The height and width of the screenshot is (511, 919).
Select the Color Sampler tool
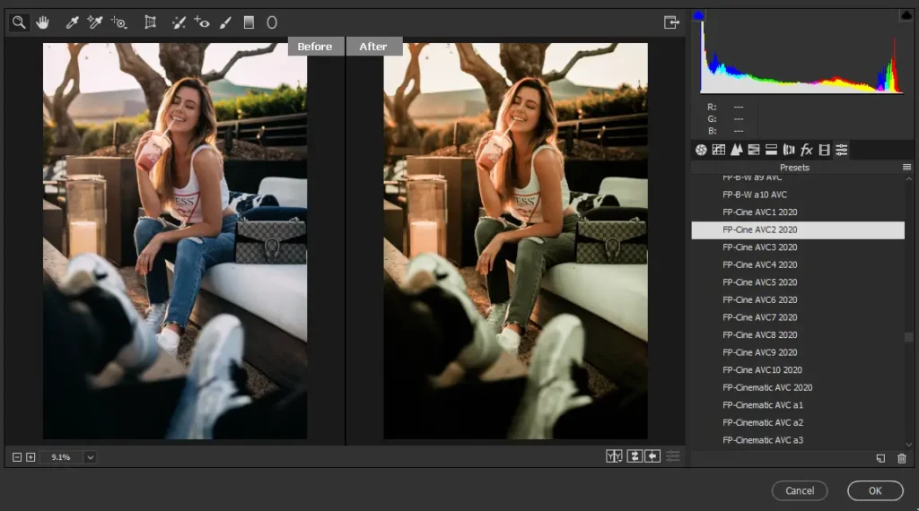94,22
